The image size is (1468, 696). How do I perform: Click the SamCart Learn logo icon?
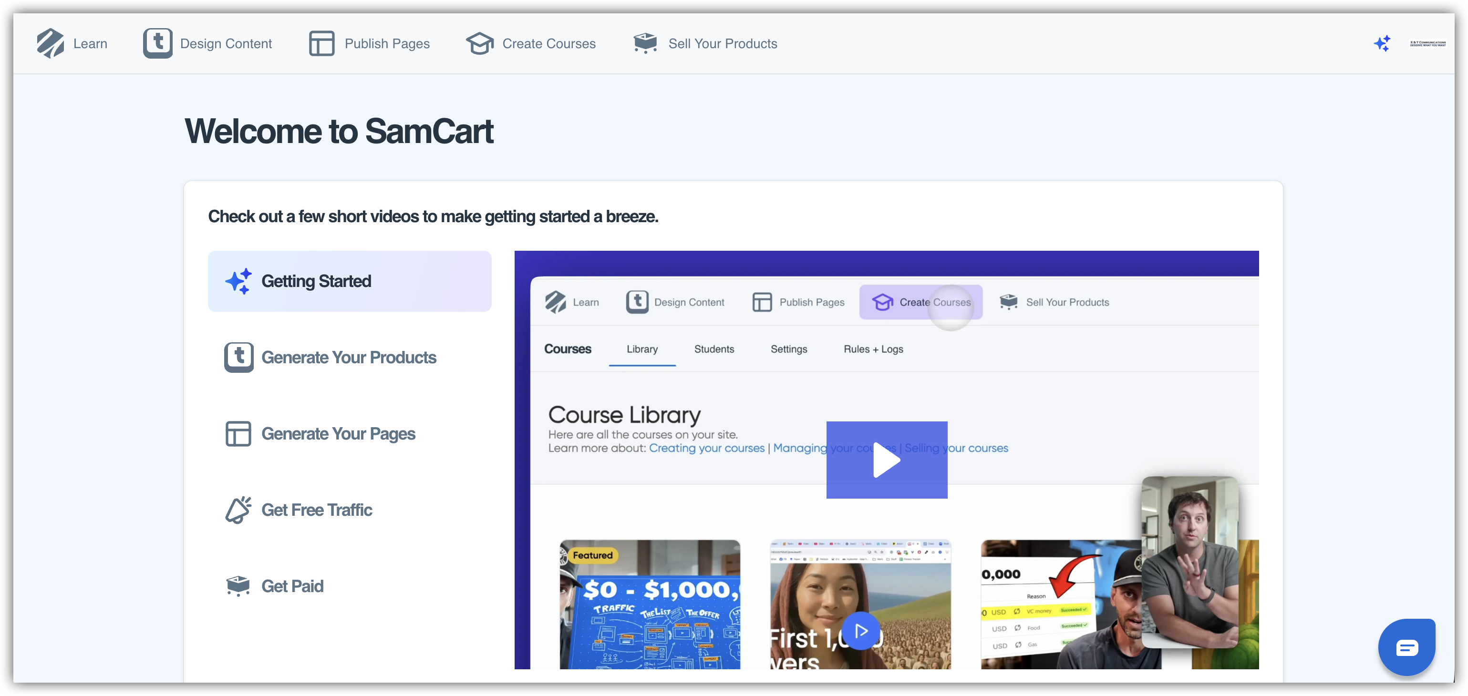point(50,43)
